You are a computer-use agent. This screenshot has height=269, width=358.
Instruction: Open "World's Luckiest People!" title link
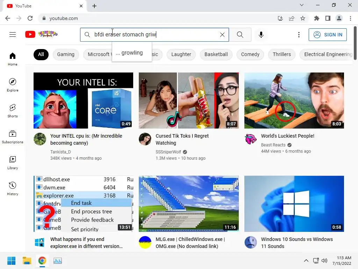coord(288,136)
